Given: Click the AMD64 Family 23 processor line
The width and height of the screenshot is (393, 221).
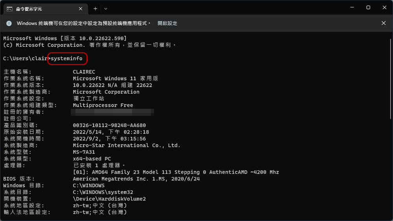Looking at the screenshot, I should tap(176, 172).
